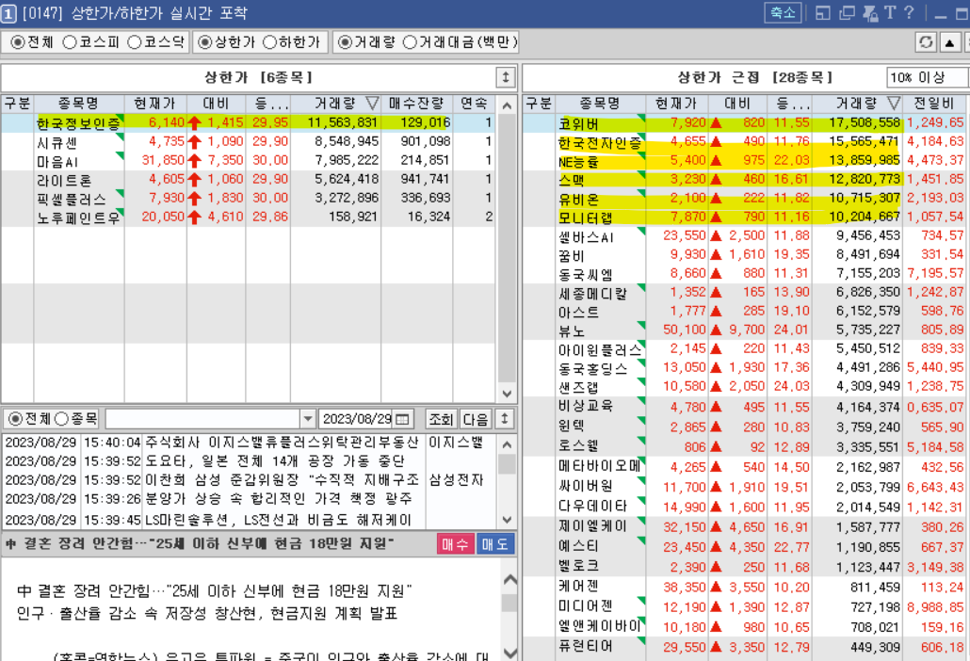Select the 코위버 row in 근접 table

pyautogui.click(x=746, y=123)
